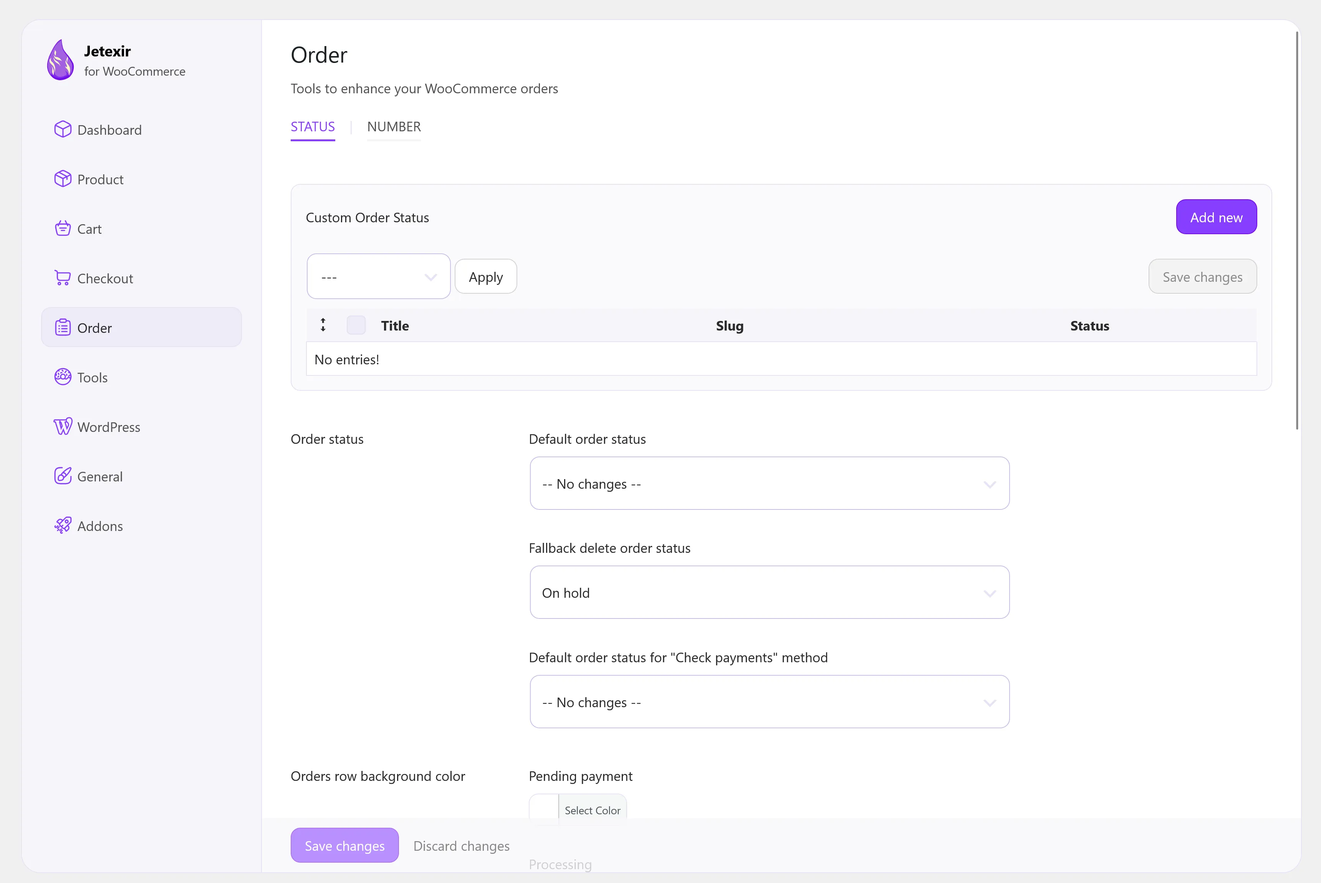
Task: Click the Apply button
Action: pos(486,276)
